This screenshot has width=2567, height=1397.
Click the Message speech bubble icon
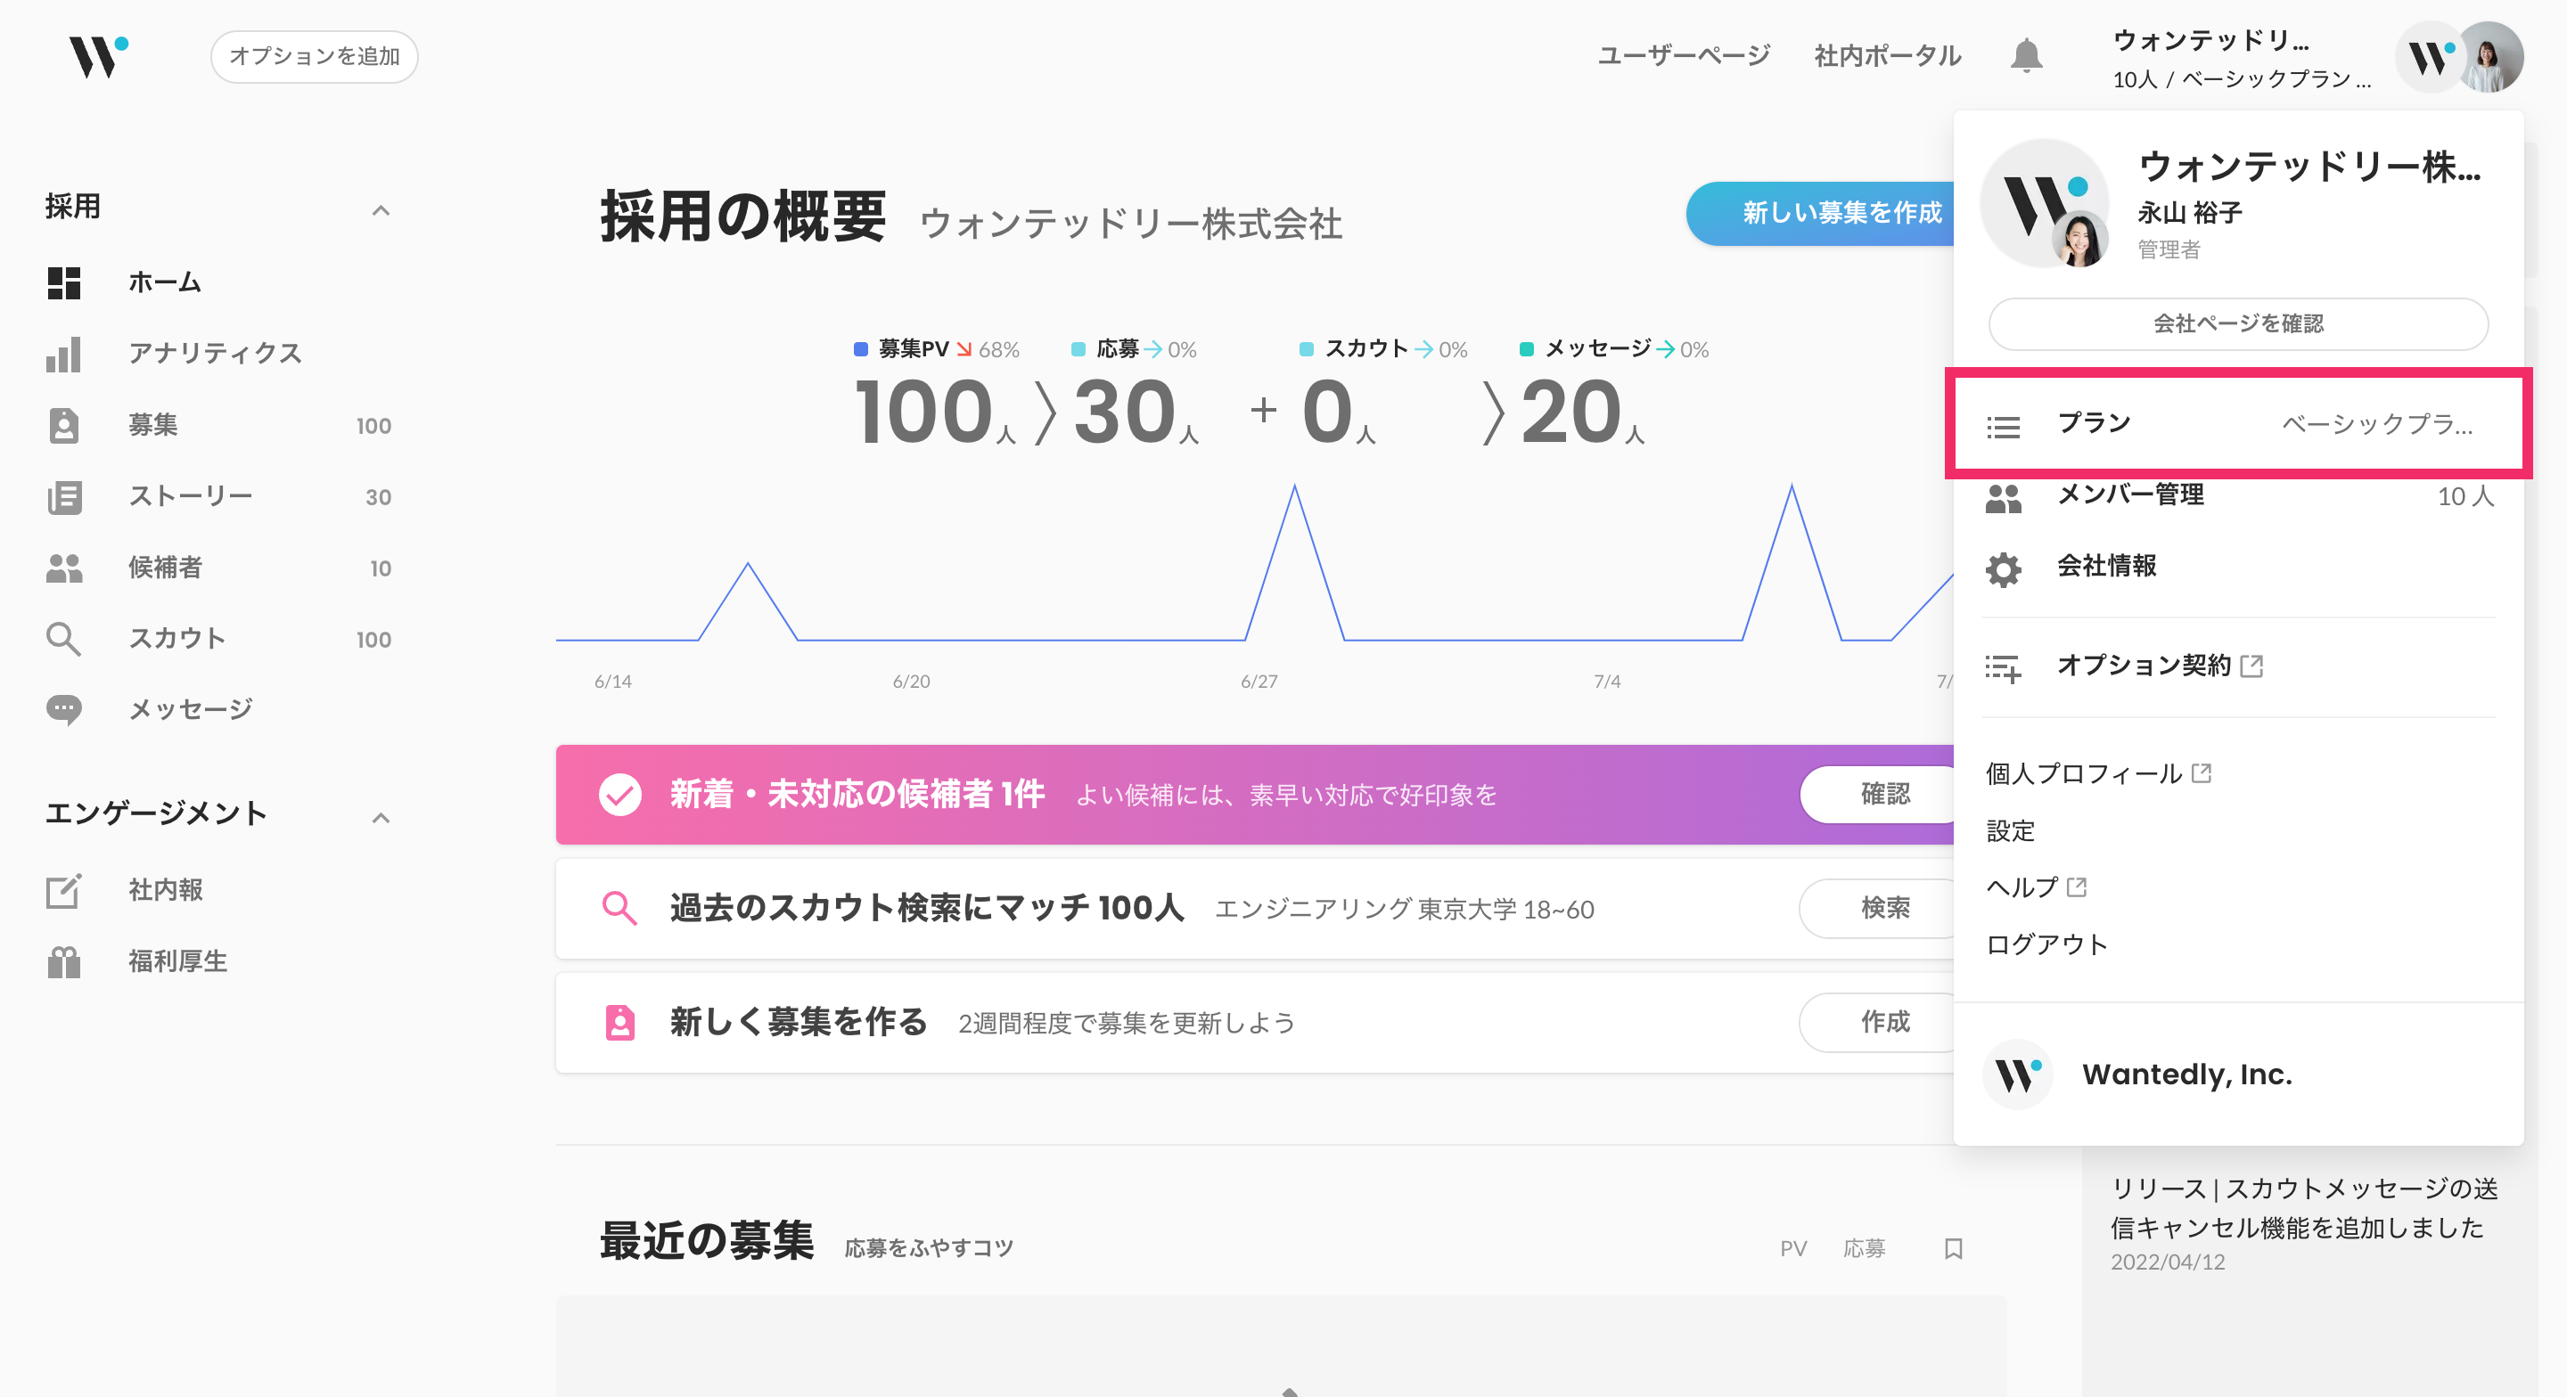click(64, 709)
